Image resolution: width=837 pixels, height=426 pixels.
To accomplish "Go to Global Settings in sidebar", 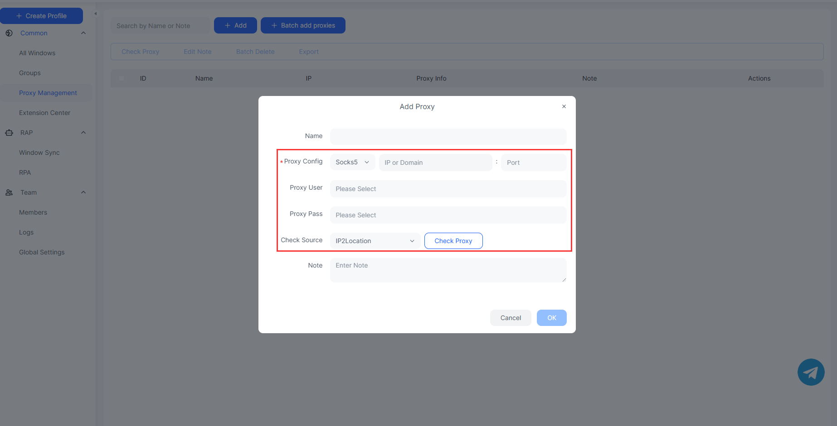I will coord(42,252).
